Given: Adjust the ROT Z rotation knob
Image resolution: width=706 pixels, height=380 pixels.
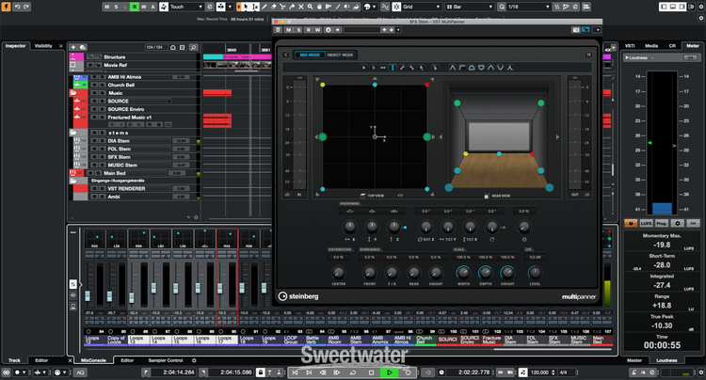Looking at the screenshot, I should tap(425, 227).
